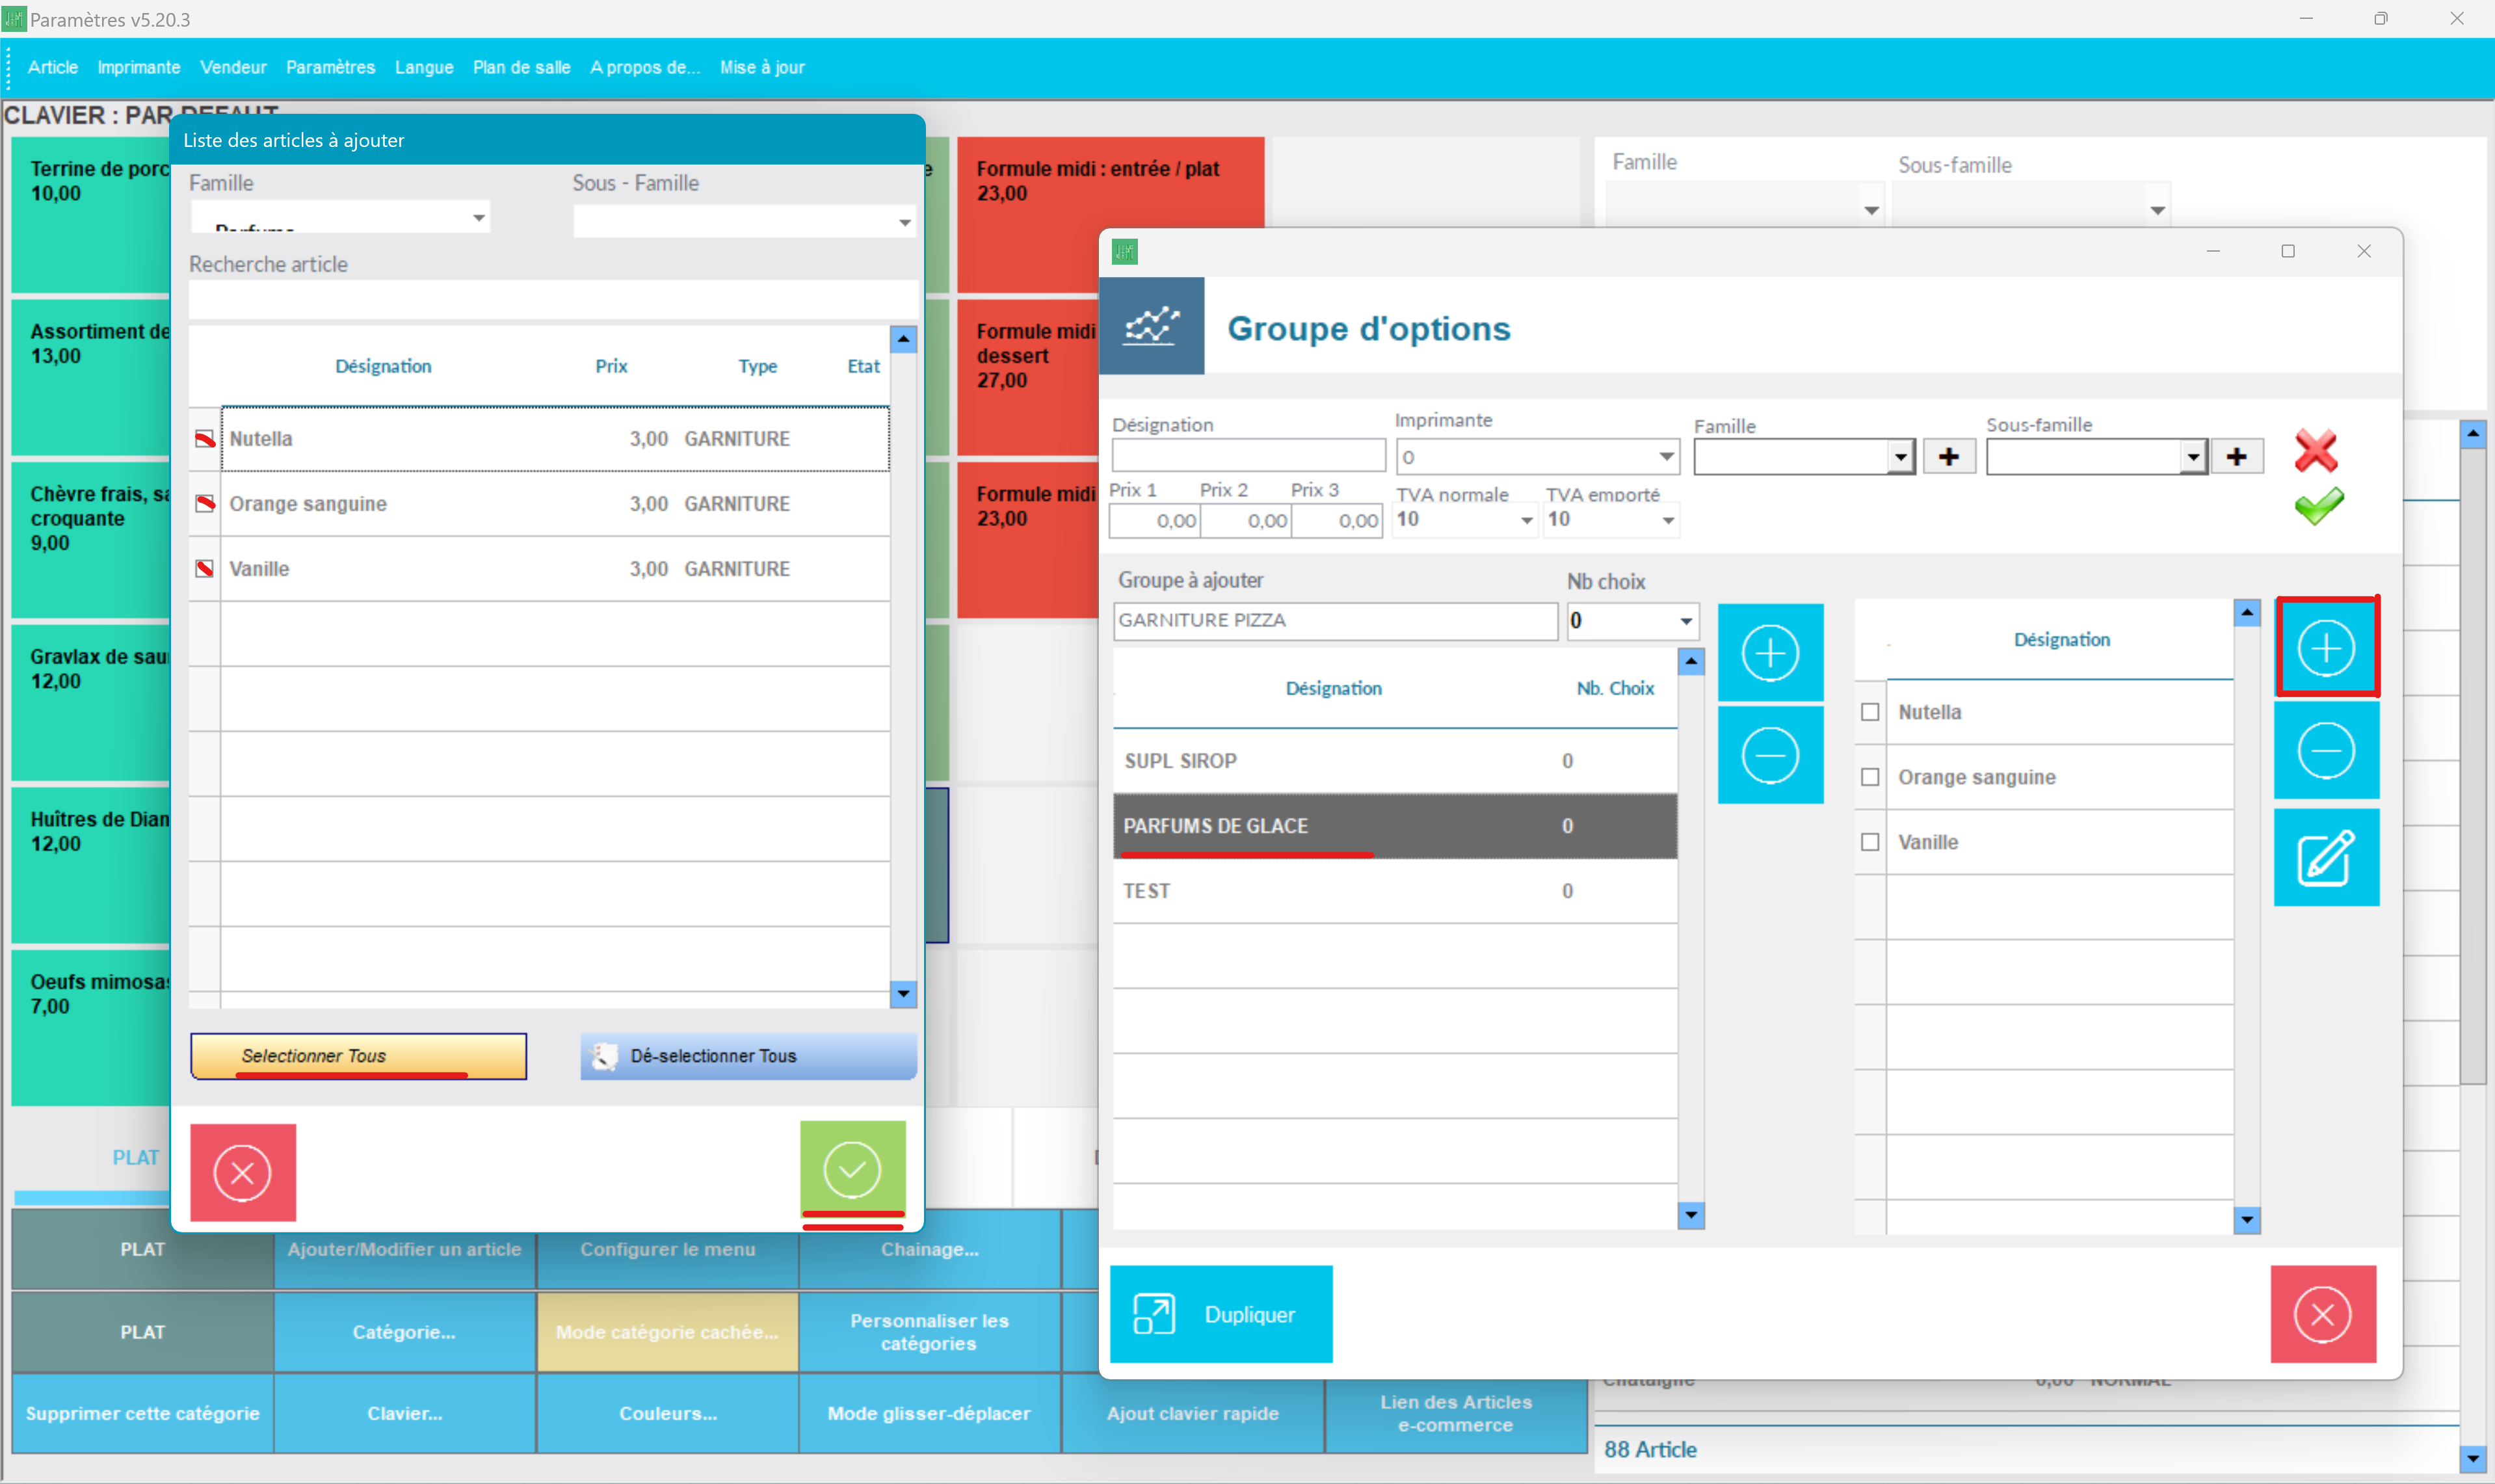Click scroll down arrow in article list
The width and height of the screenshot is (2495, 1484).
[904, 994]
